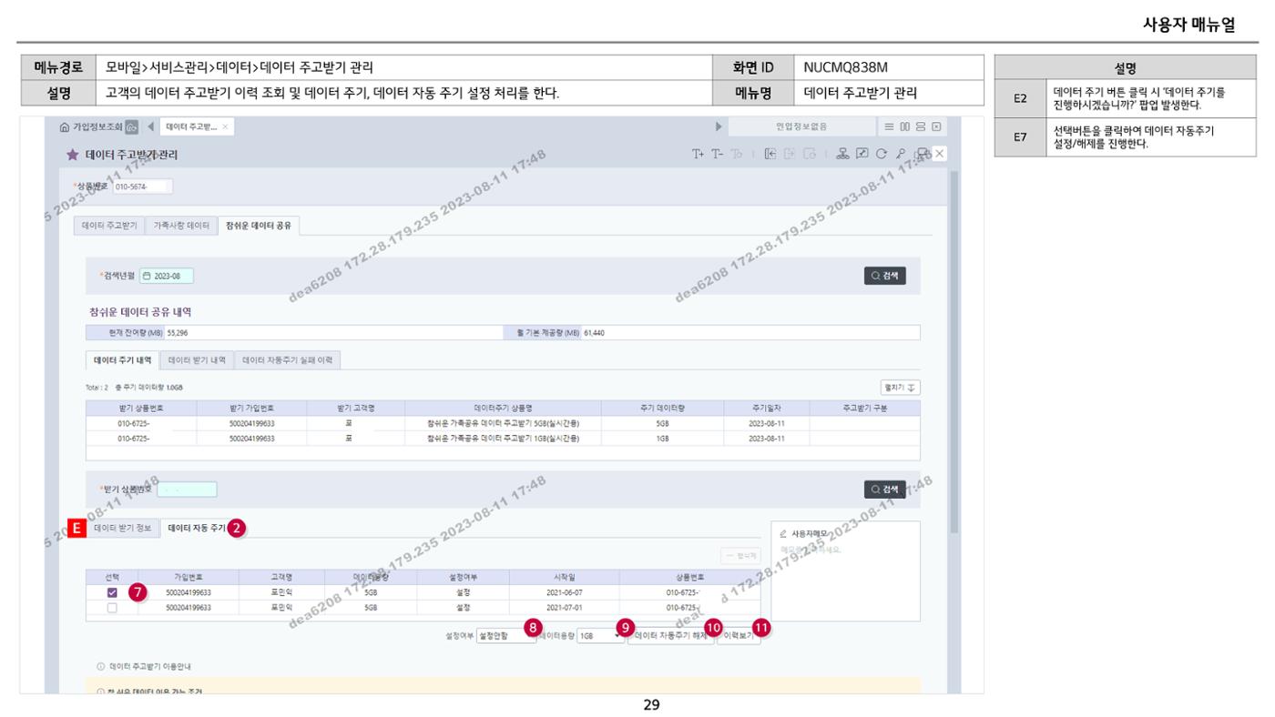1275x717 pixels.
Task: Click the 상품번호 field showing 010-5674-
Action: (x=142, y=187)
